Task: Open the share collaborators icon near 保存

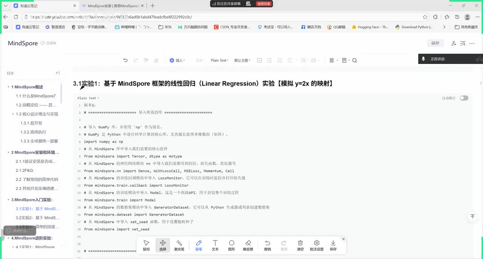Action: click(454, 43)
